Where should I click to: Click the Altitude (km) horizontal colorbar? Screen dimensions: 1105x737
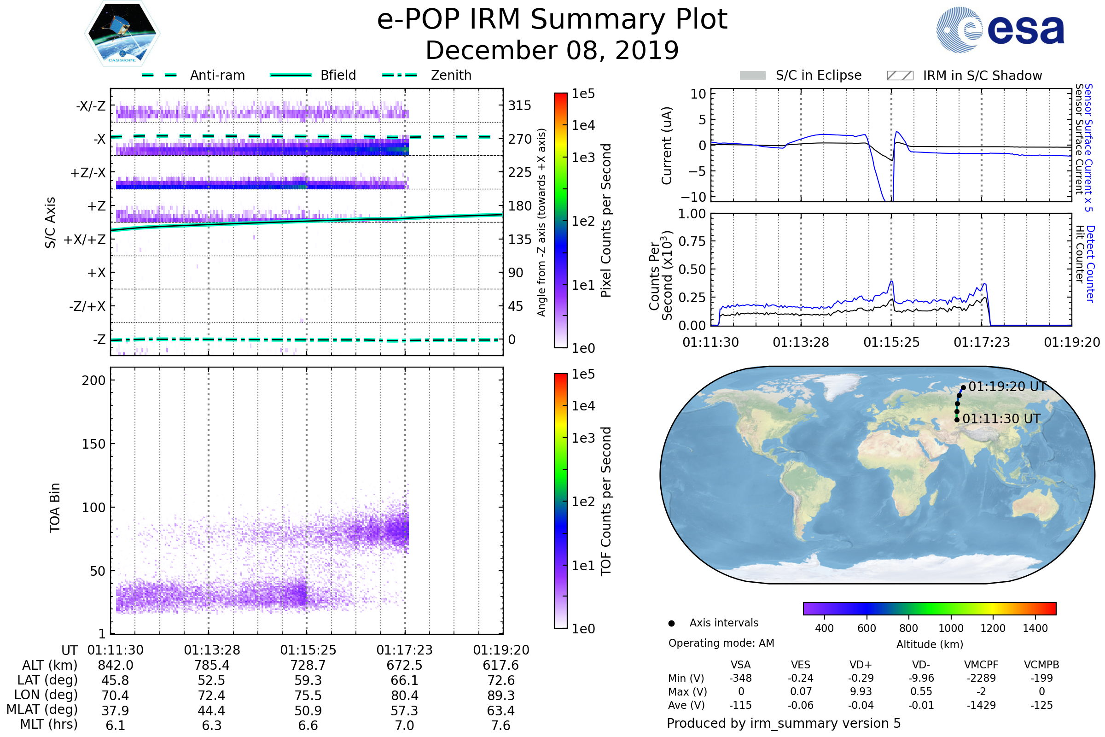tap(929, 608)
